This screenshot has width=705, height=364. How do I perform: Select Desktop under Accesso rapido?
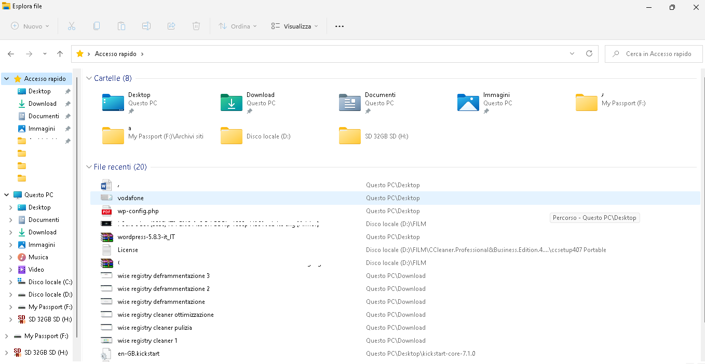(39, 91)
